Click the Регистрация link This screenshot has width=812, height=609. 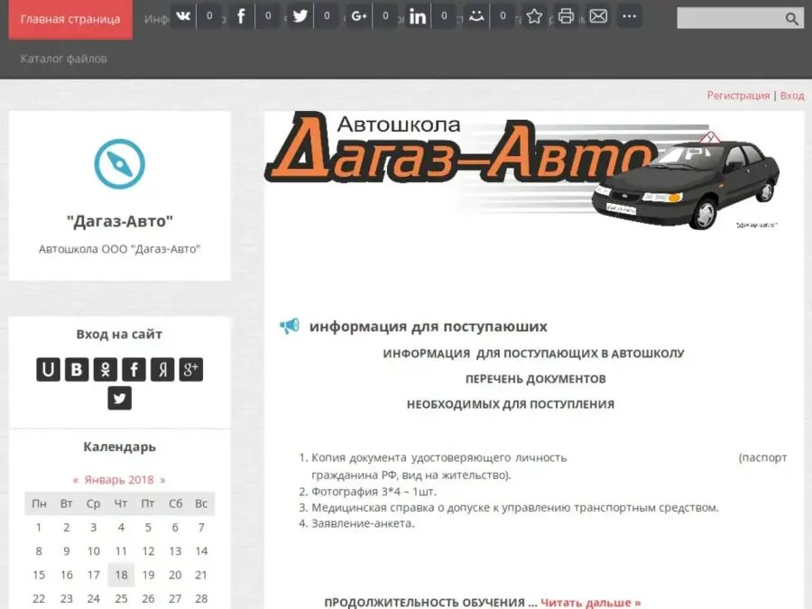(738, 96)
